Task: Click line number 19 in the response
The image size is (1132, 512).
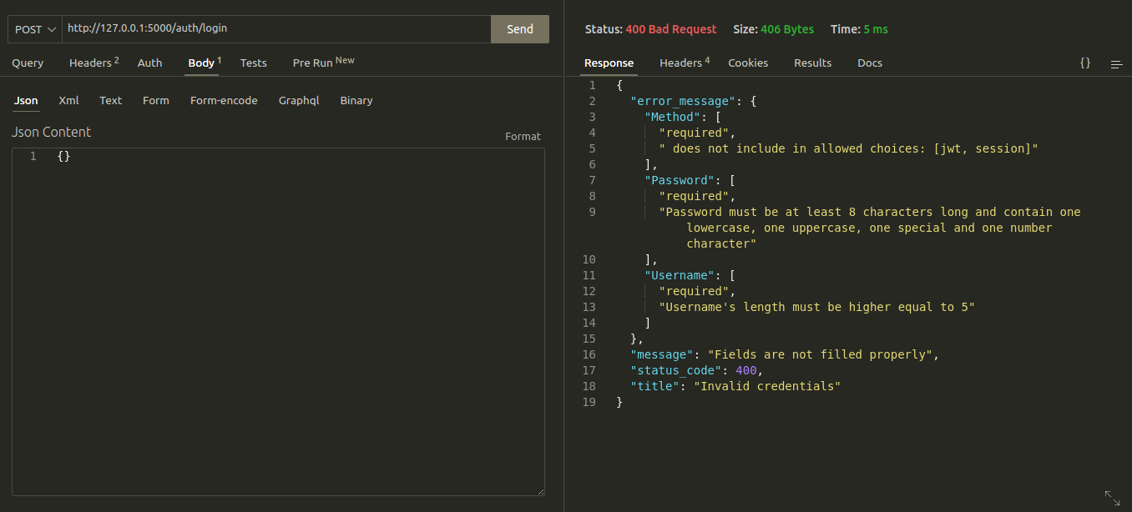Action: [589, 403]
